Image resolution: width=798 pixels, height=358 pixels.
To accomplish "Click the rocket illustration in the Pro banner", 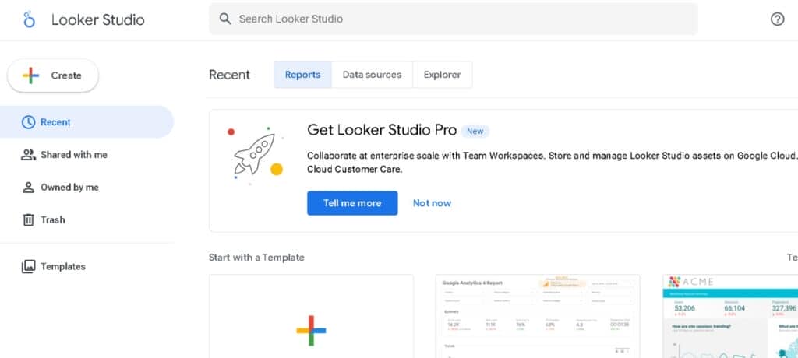I will (x=254, y=154).
